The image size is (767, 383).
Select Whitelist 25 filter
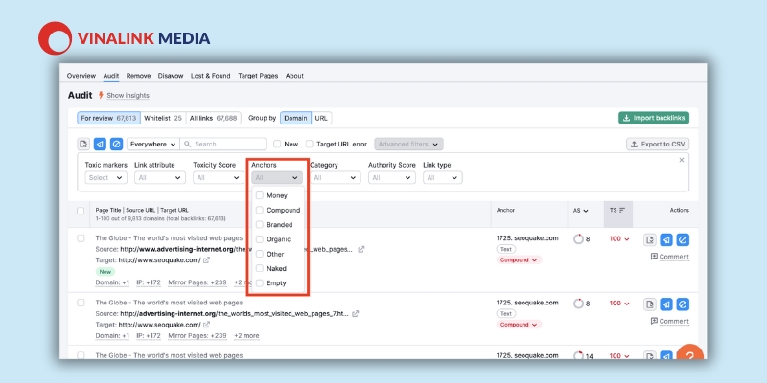163,118
